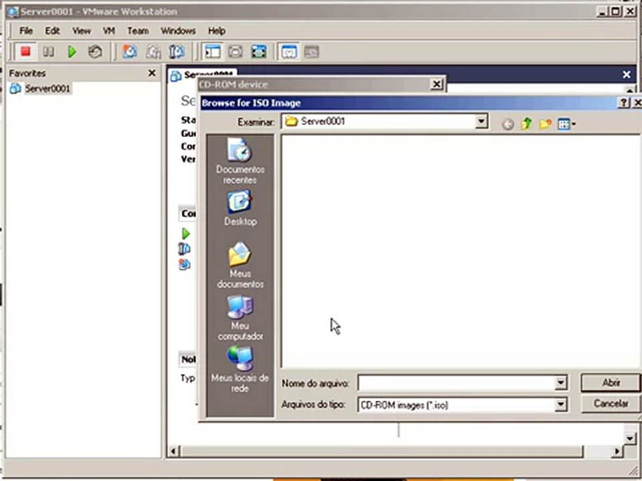Toggle the sidebar view toolbar icon
This screenshot has width=642, height=481.
point(212,51)
